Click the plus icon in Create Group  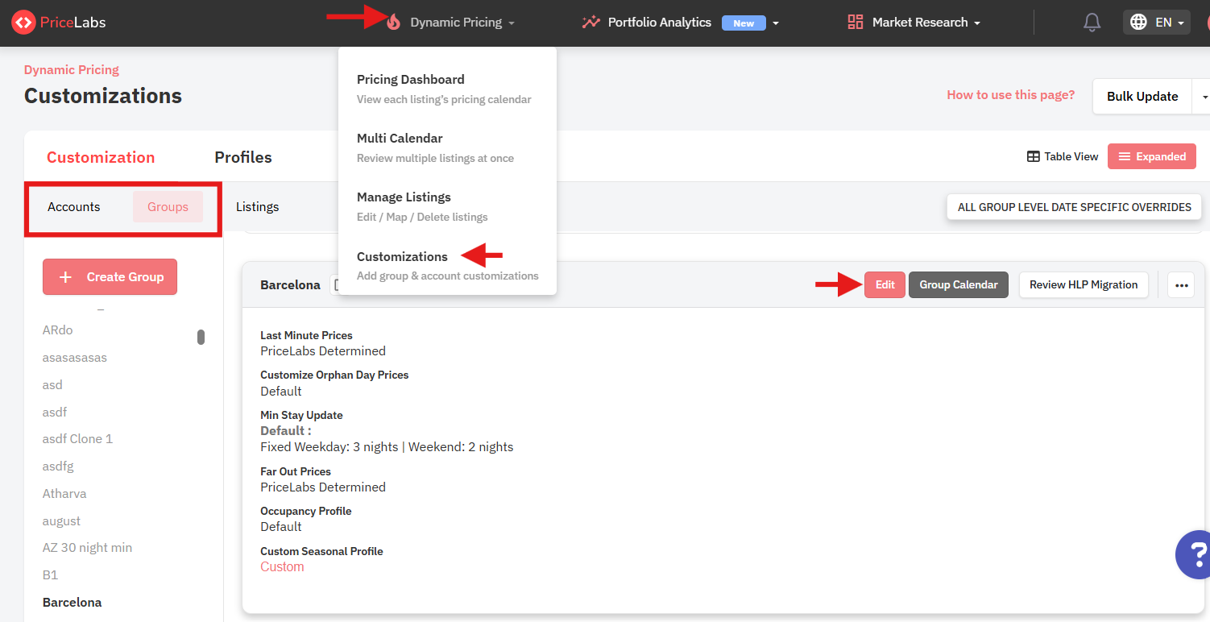pos(66,277)
